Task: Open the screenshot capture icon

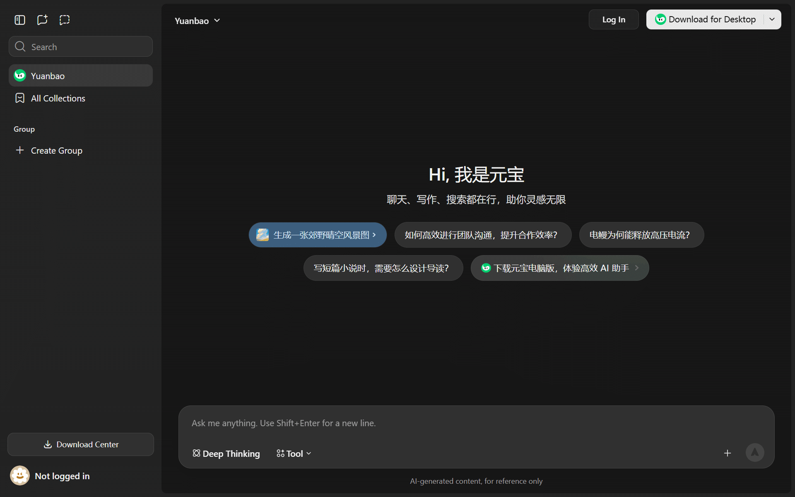Action: (x=65, y=20)
